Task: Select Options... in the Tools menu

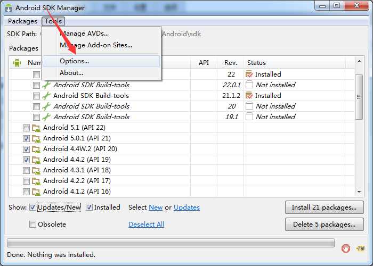Action: tap(101, 61)
